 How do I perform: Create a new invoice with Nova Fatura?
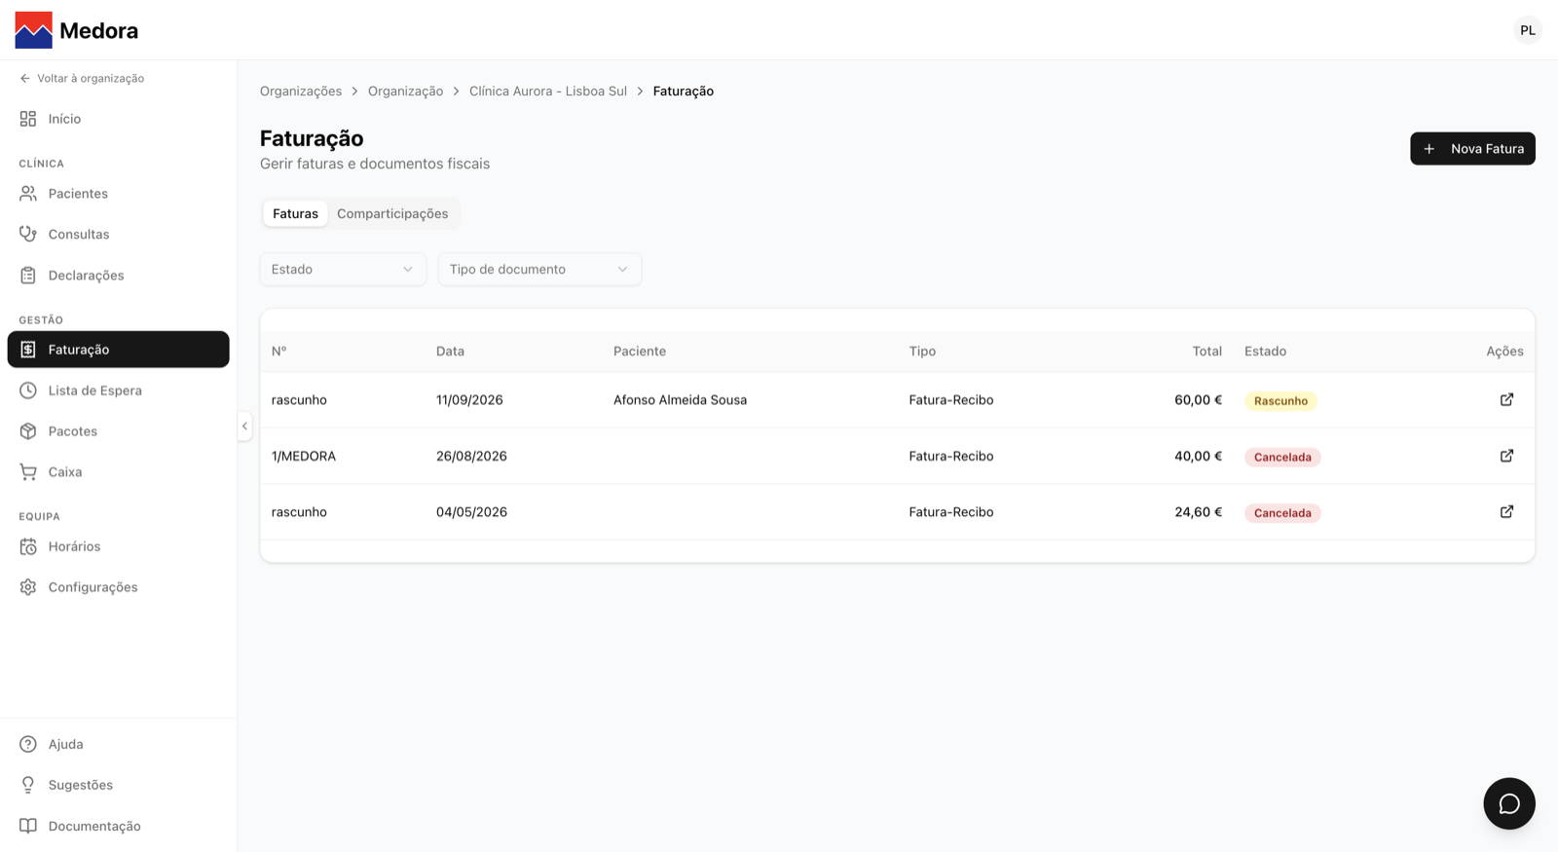(x=1472, y=149)
